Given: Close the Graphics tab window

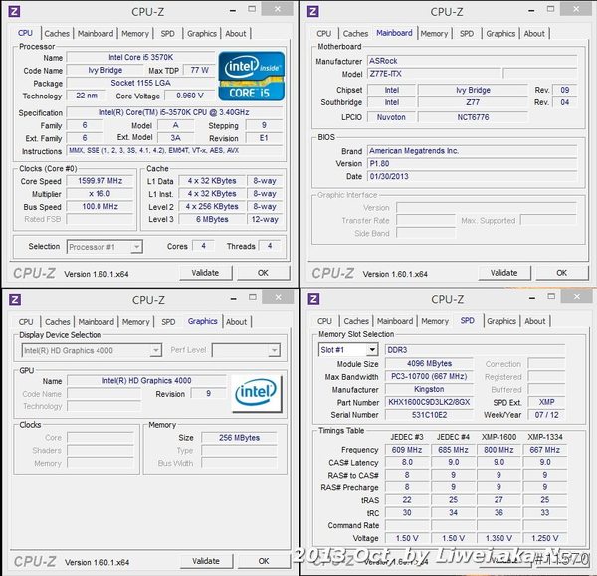Looking at the screenshot, I should point(279,297).
